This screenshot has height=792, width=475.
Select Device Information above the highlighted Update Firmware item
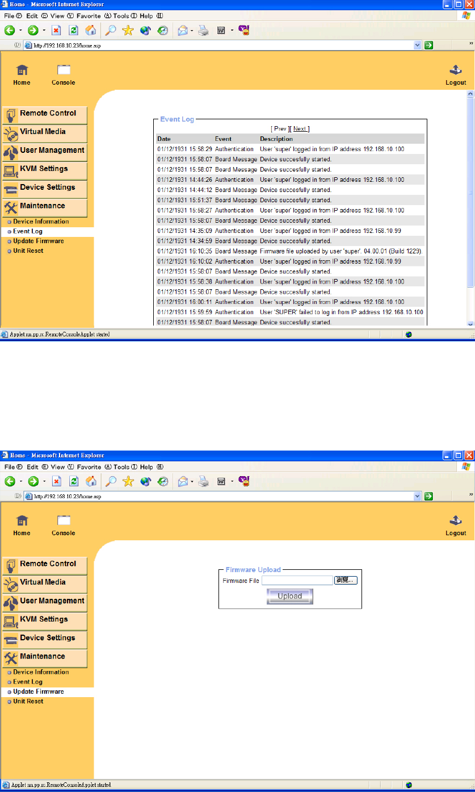point(41,672)
